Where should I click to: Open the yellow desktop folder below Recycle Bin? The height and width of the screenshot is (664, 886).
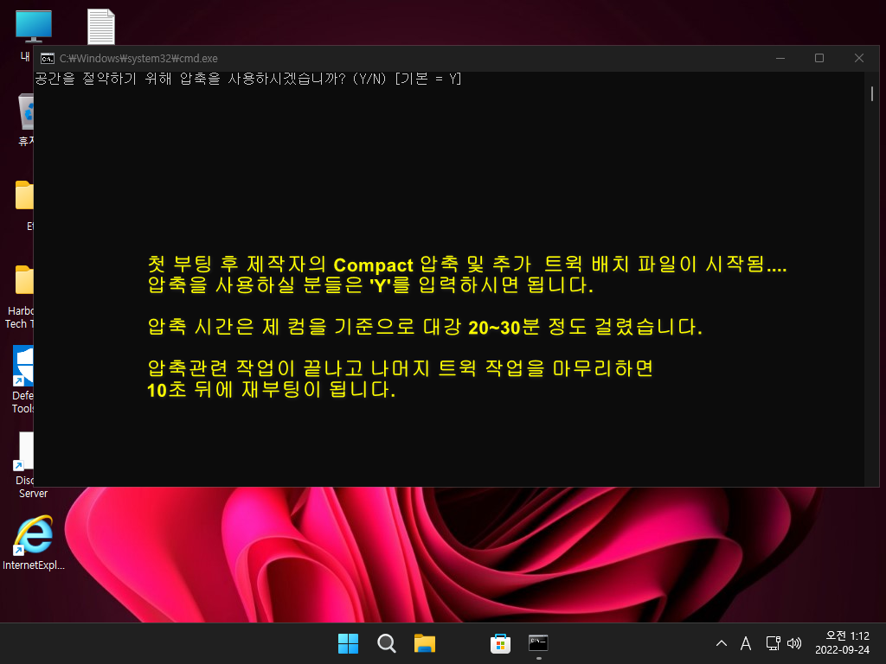(x=24, y=195)
